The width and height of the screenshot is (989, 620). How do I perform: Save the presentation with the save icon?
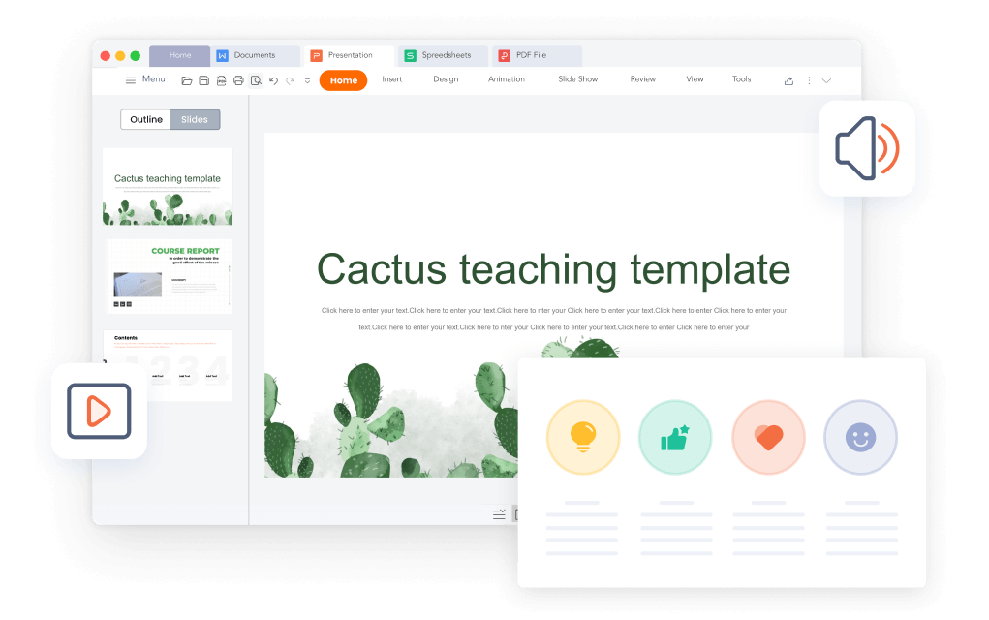203,80
